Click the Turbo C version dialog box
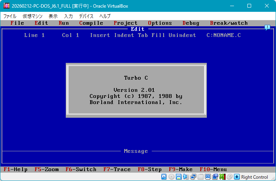This screenshot has height=181, width=276. click(x=136, y=90)
